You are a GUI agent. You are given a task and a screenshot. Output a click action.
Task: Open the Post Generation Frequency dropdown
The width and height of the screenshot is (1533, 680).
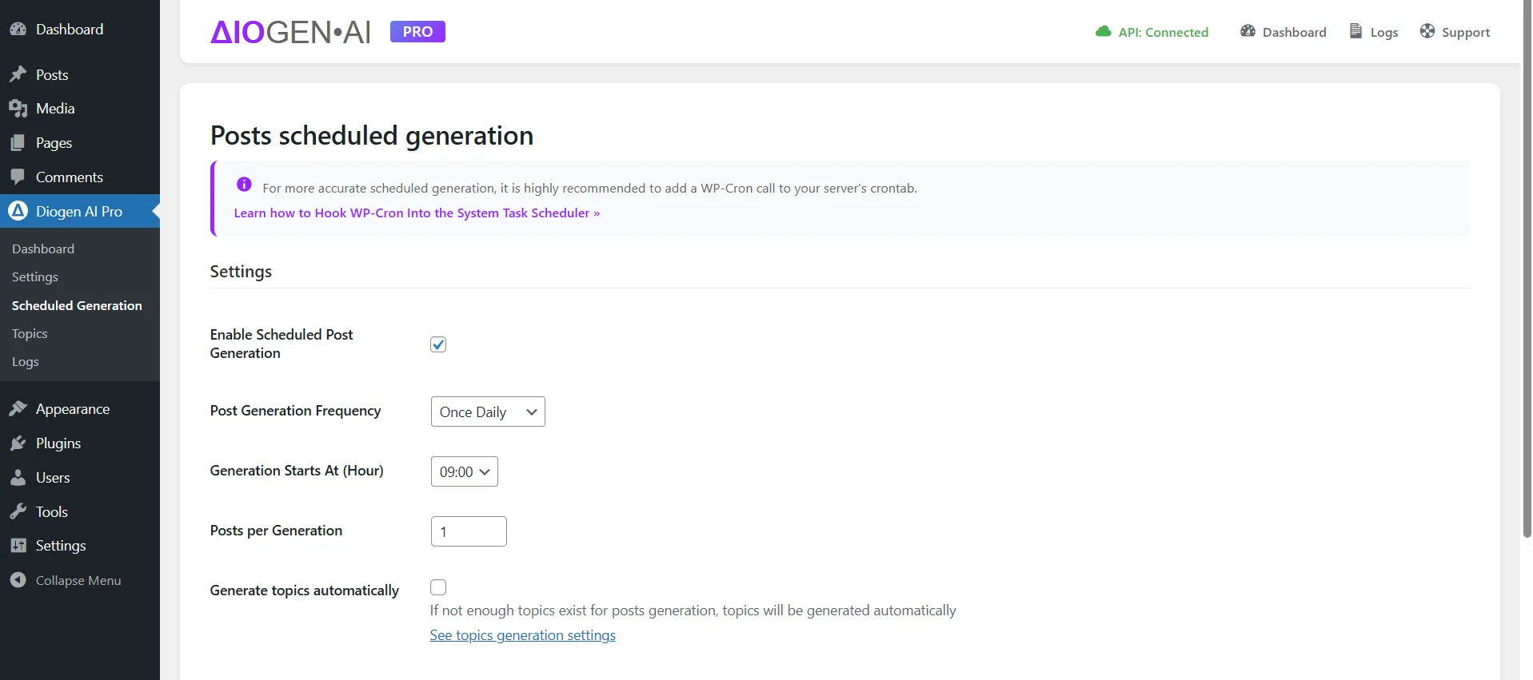tap(488, 412)
